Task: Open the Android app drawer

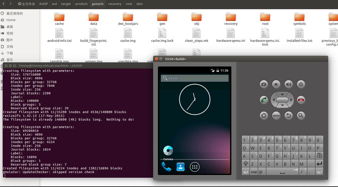Action: (x=195, y=167)
